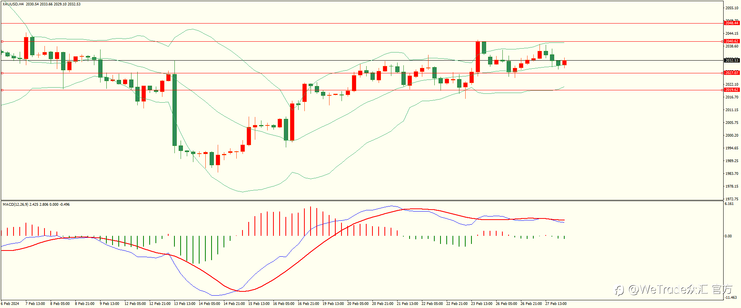This screenshot has height=308, width=741.
Task: Click the 23 Feb 13:00 time label
Action: (x=481, y=304)
